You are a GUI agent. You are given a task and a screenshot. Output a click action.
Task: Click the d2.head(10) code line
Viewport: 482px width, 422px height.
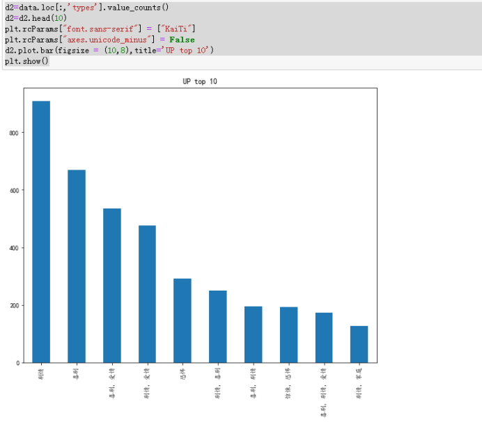pos(36,18)
